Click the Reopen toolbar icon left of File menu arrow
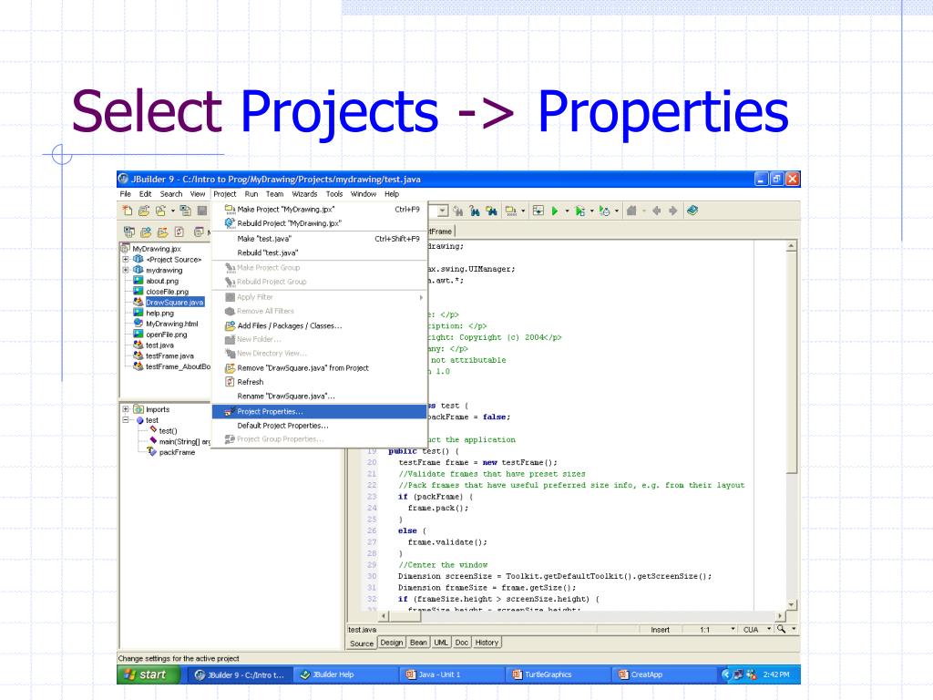 coord(160,211)
